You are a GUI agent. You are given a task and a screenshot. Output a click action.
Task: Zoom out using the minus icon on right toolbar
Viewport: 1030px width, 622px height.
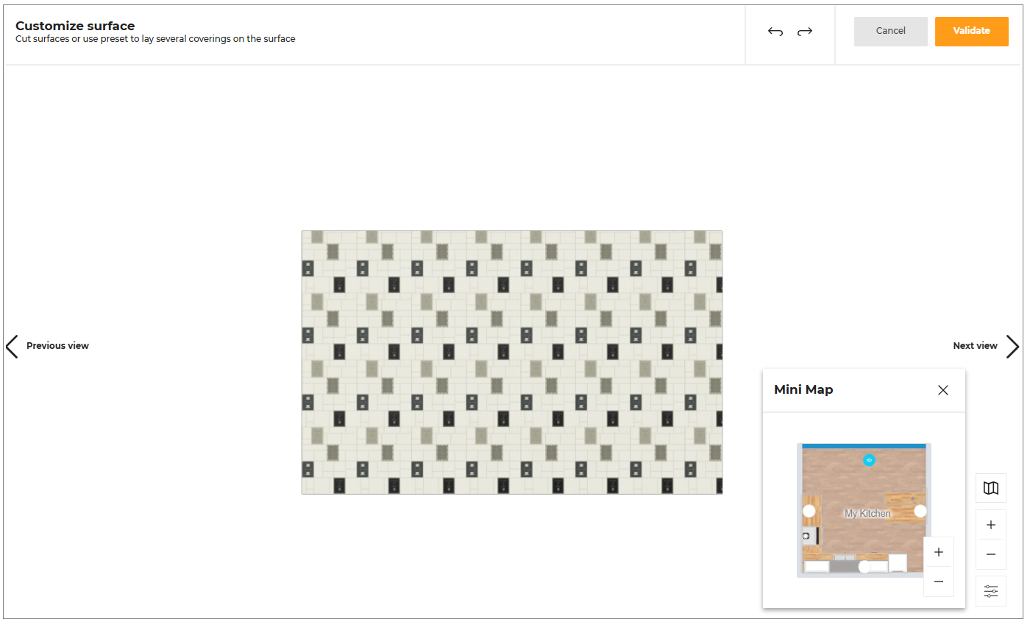(990, 554)
